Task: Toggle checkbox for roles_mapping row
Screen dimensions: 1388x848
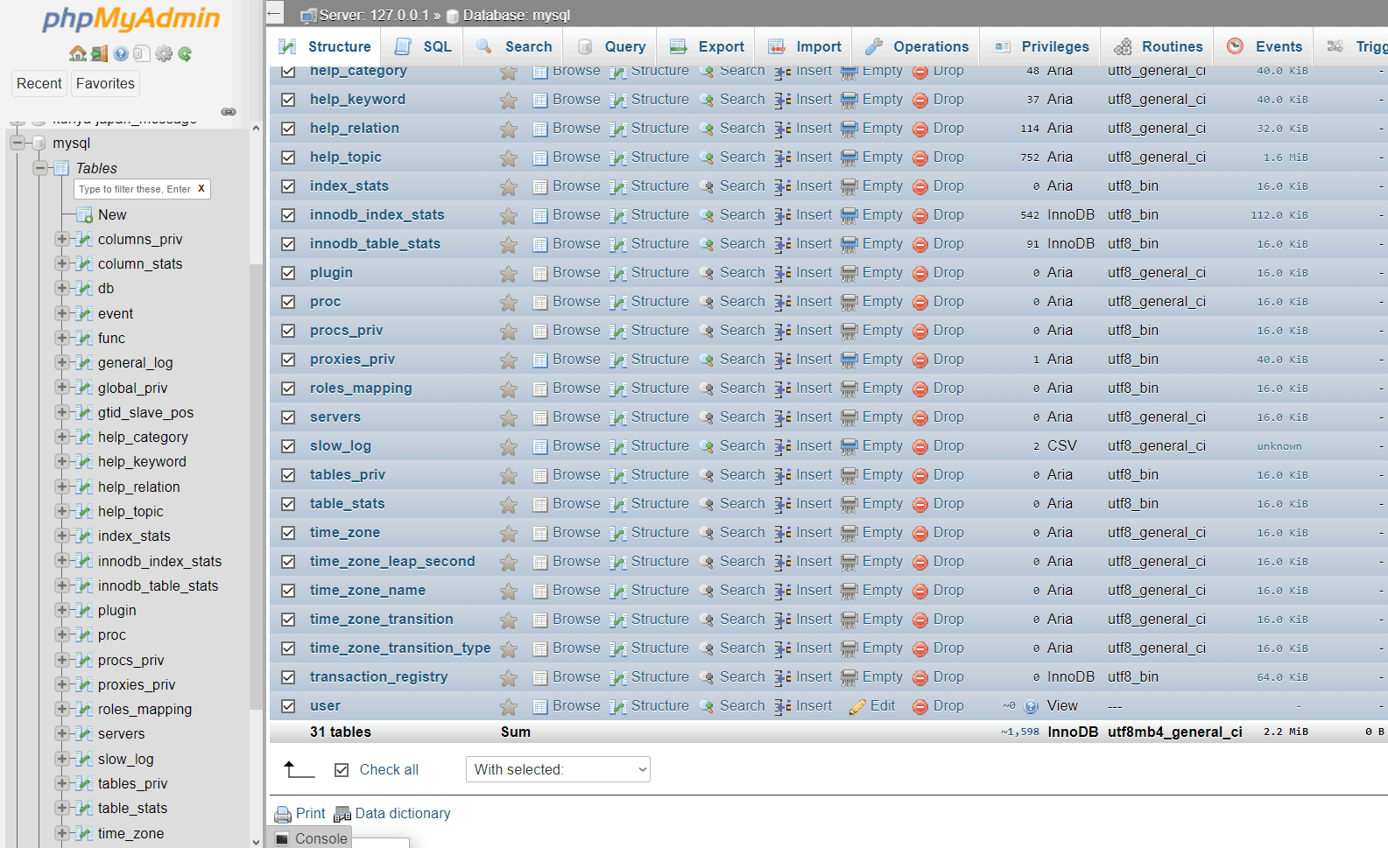Action: point(288,389)
